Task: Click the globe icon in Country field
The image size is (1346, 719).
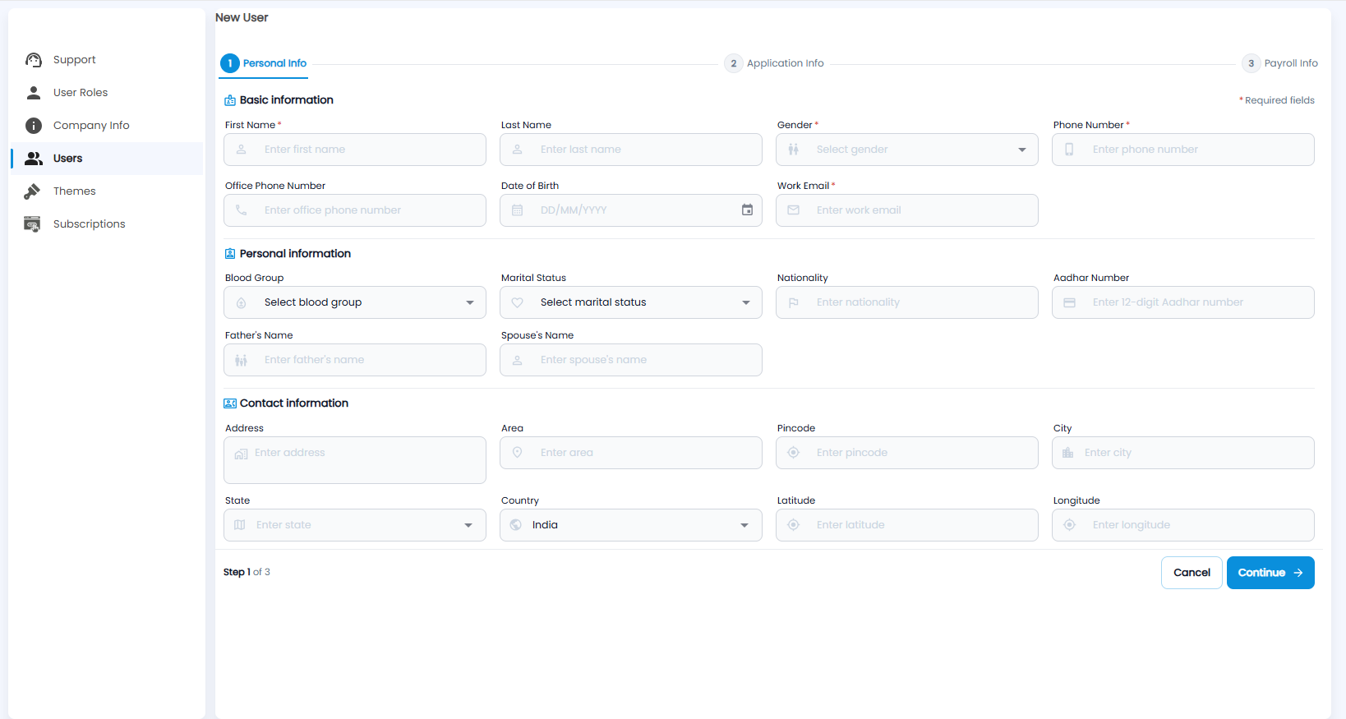Action: click(515, 525)
